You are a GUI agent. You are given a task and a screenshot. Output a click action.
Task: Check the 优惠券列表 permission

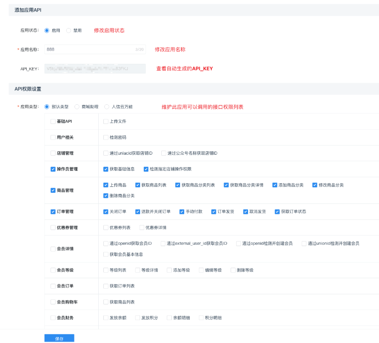click(x=106, y=228)
